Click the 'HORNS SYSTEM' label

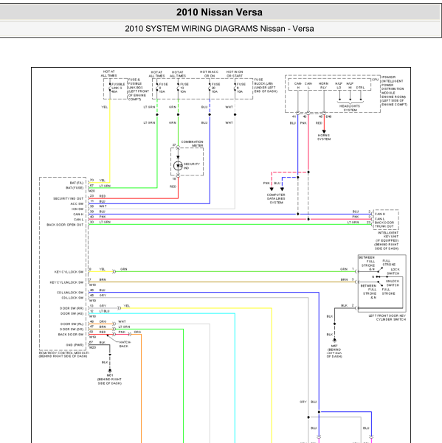324,137
